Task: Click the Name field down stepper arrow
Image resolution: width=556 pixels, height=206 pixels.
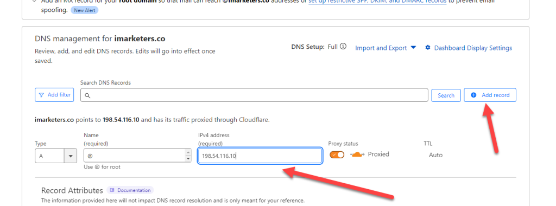Action: click(188, 159)
